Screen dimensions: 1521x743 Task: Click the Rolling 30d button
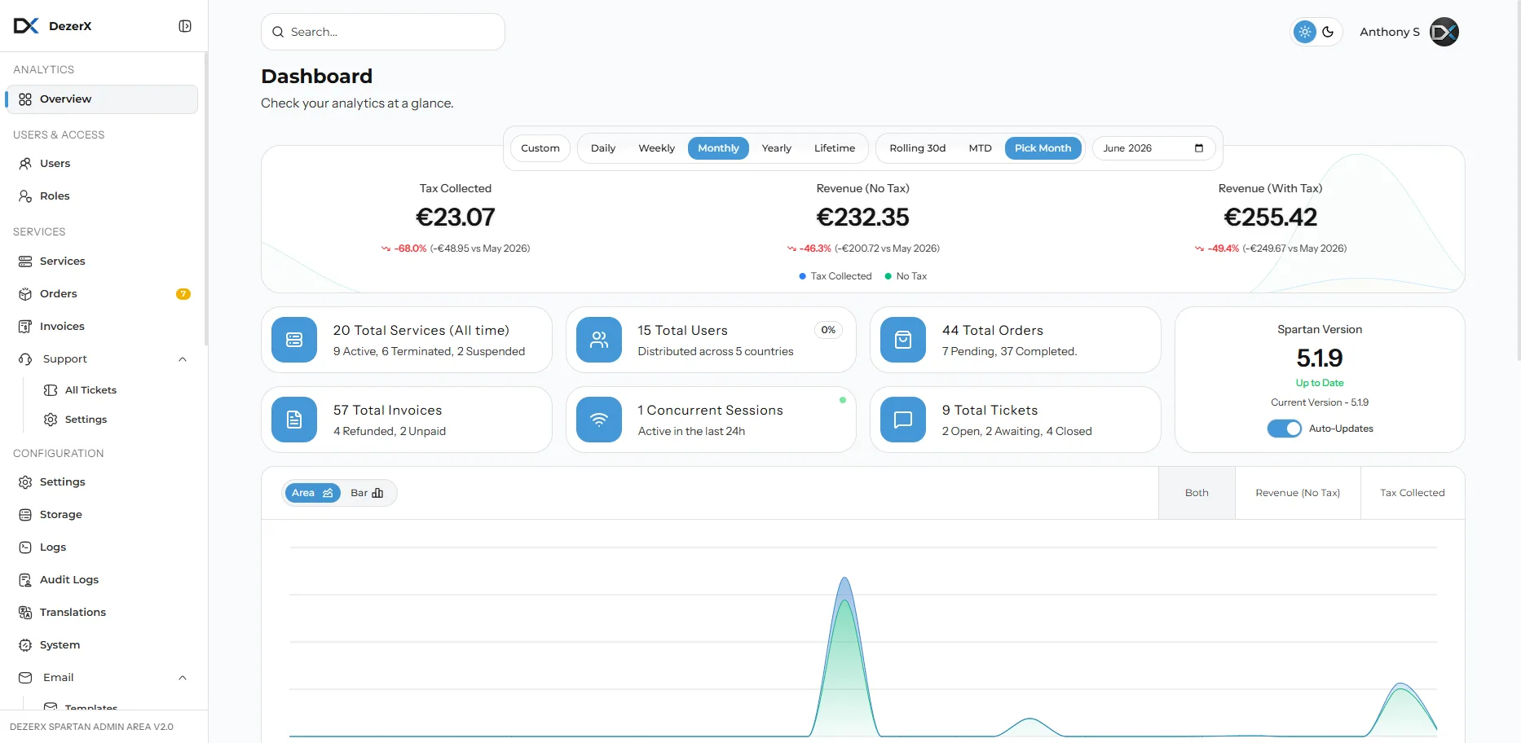[918, 148]
